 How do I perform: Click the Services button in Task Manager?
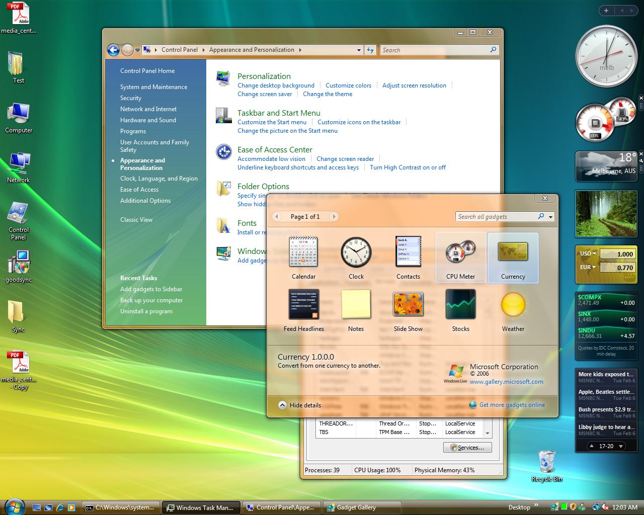pyautogui.click(x=467, y=448)
